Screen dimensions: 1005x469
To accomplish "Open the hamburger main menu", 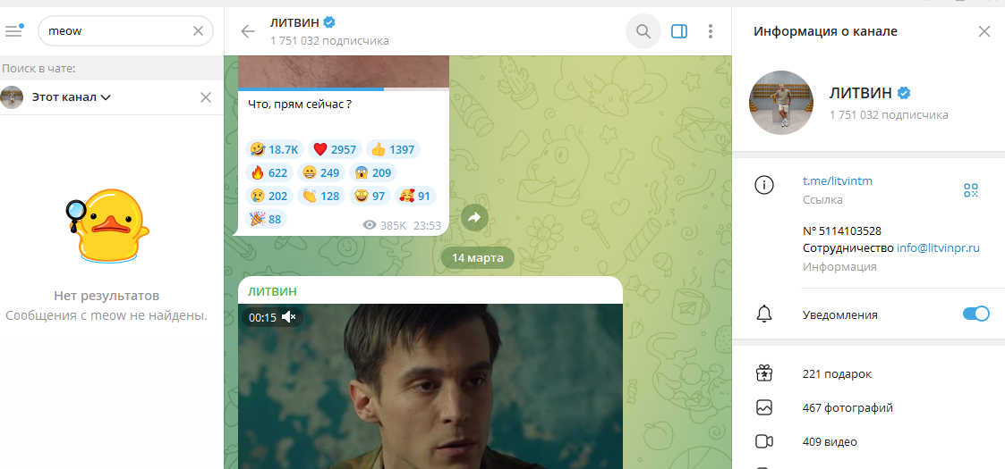I will coord(13,30).
